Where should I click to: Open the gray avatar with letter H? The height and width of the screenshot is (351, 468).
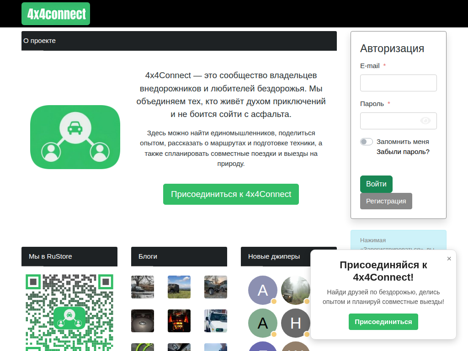[295, 323]
